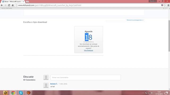
Task: Open the Chrome hamburger menu
Action: [x=168, y=5]
